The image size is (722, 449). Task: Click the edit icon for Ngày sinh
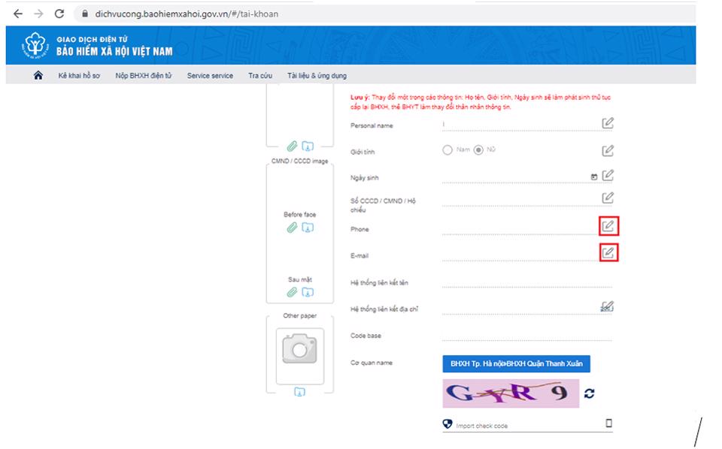click(x=608, y=175)
